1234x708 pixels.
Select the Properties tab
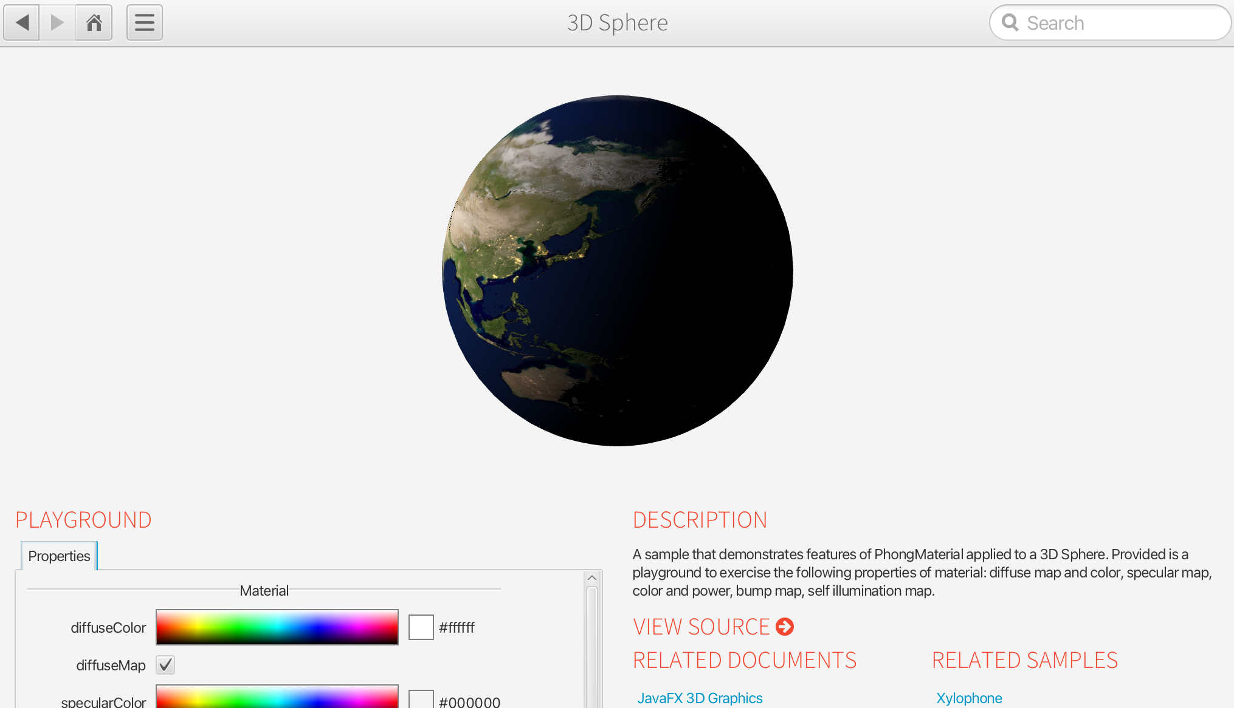tap(59, 556)
